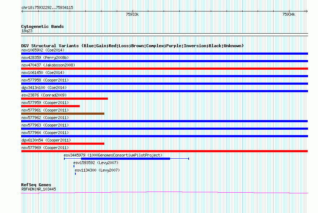This screenshot has height=213, width=318.
Task: Open the nsv577964 (Cooper2011) variant
Action: click(x=45, y=133)
